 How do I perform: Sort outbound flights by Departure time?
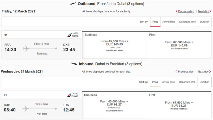(187, 22)
